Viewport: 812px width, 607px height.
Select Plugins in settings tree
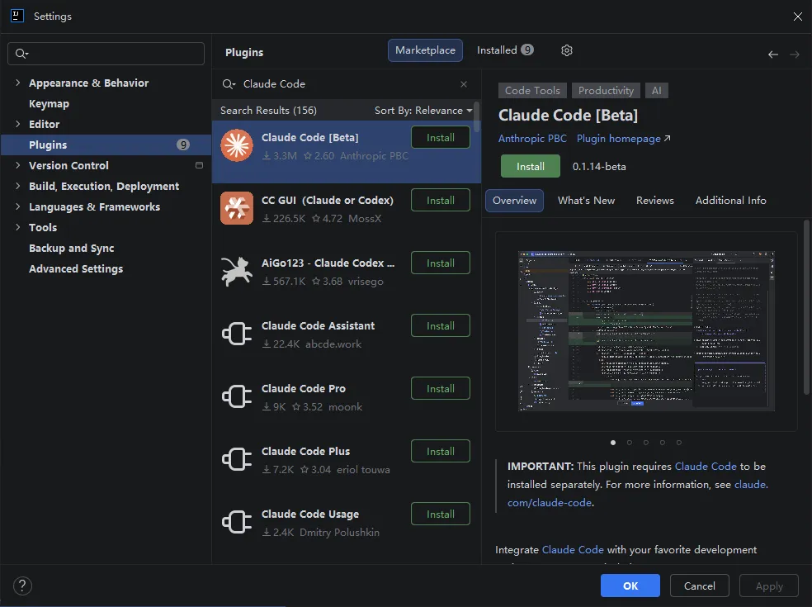click(x=106, y=145)
